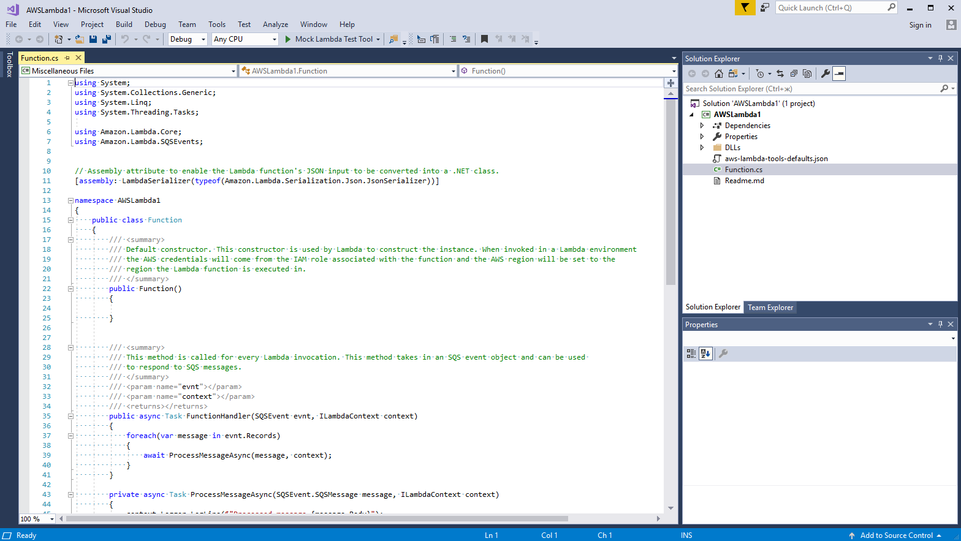Click the editor horizontal scrollbar thumb

317,519
